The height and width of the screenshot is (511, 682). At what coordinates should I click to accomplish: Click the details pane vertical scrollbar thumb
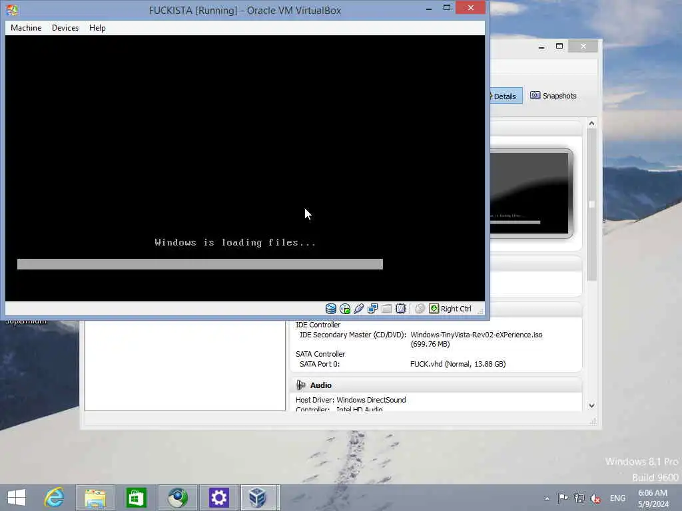[x=591, y=204]
